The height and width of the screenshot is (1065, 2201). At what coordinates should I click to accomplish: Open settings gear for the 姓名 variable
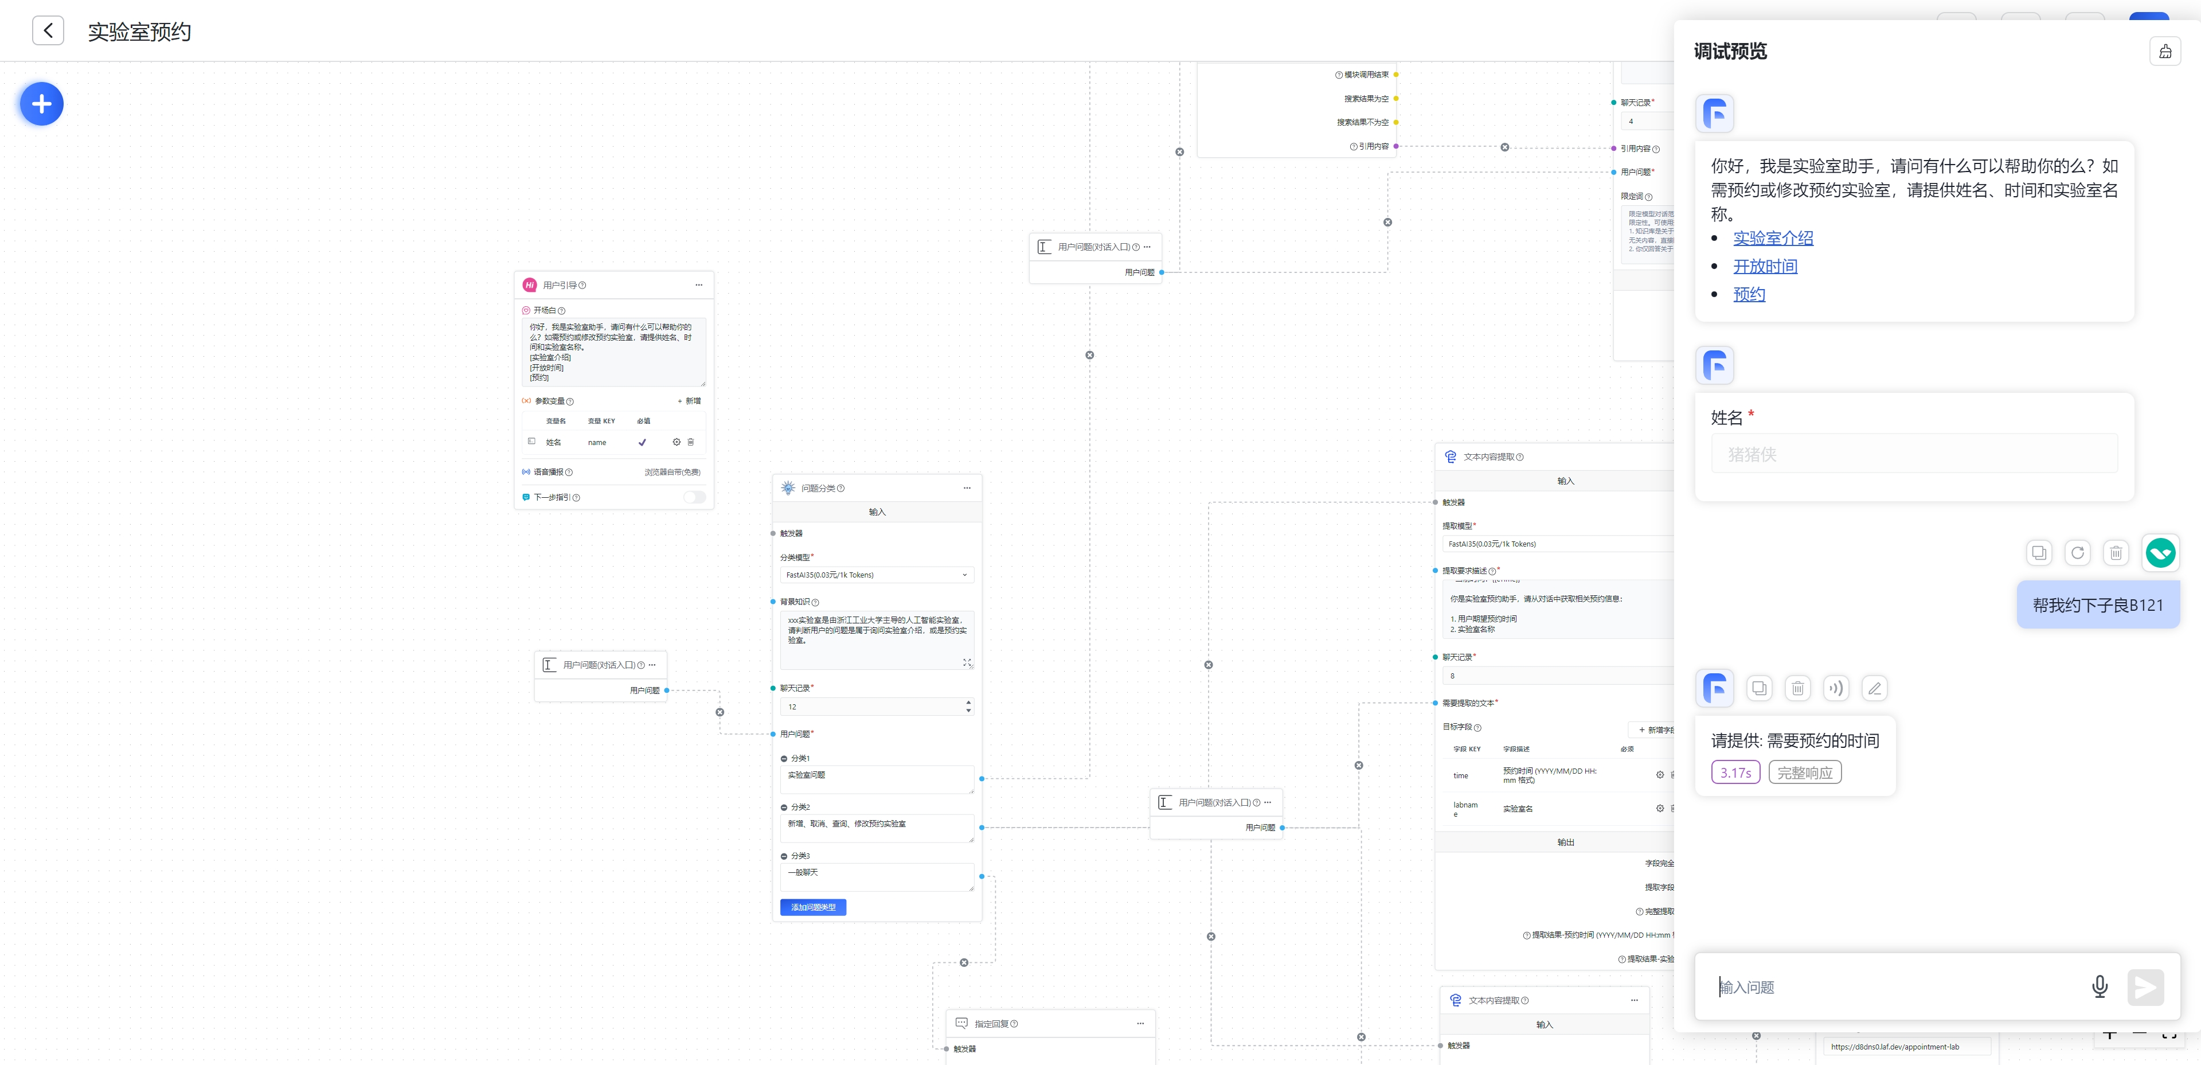676,442
